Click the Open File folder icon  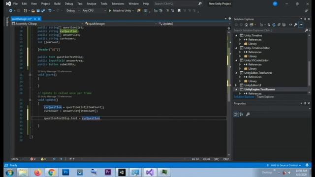pos(33,11)
